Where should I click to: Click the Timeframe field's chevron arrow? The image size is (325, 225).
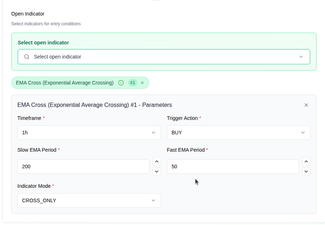153,133
